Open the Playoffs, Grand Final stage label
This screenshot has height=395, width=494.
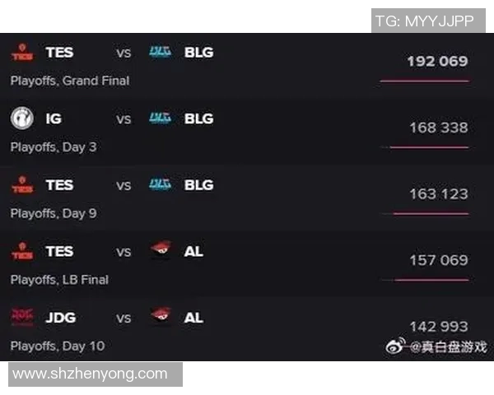(x=70, y=81)
